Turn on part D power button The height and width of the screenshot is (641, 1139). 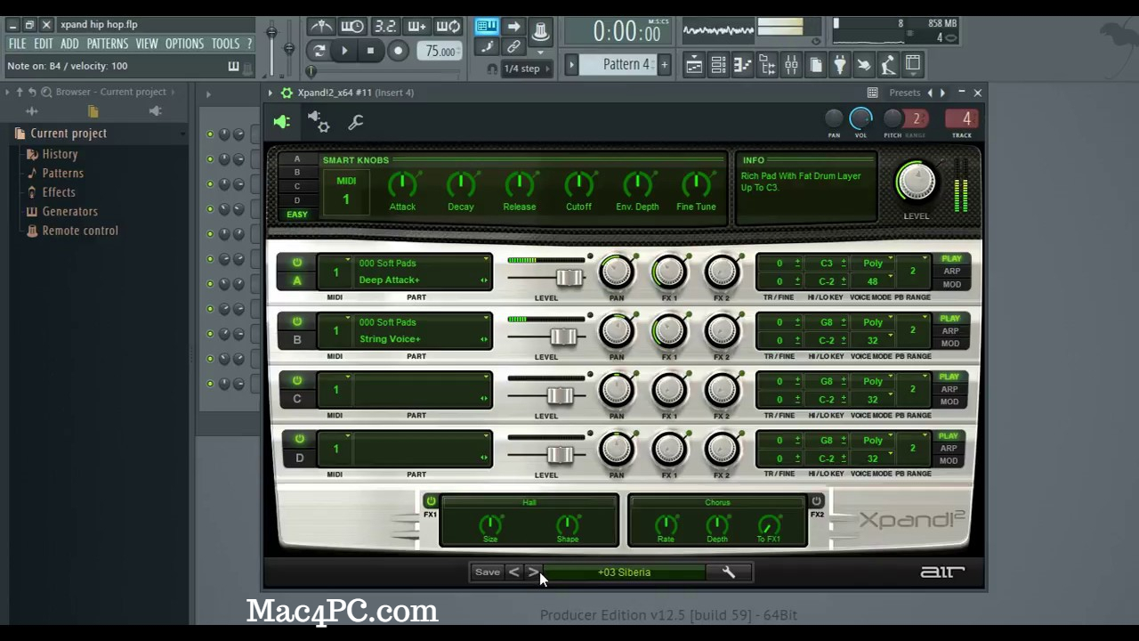[x=299, y=439]
